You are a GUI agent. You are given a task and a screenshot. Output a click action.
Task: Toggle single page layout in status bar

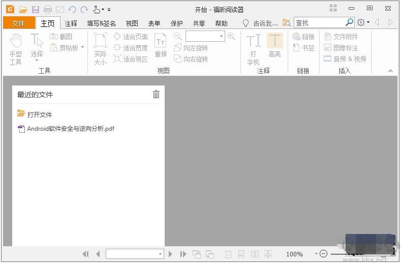[228, 254]
